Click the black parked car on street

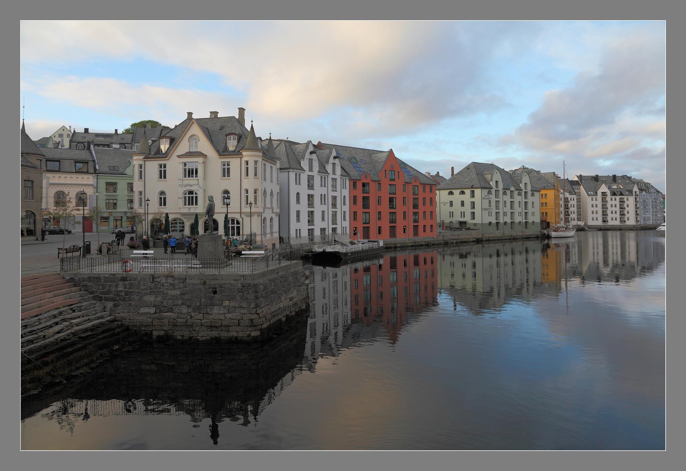coord(58,230)
